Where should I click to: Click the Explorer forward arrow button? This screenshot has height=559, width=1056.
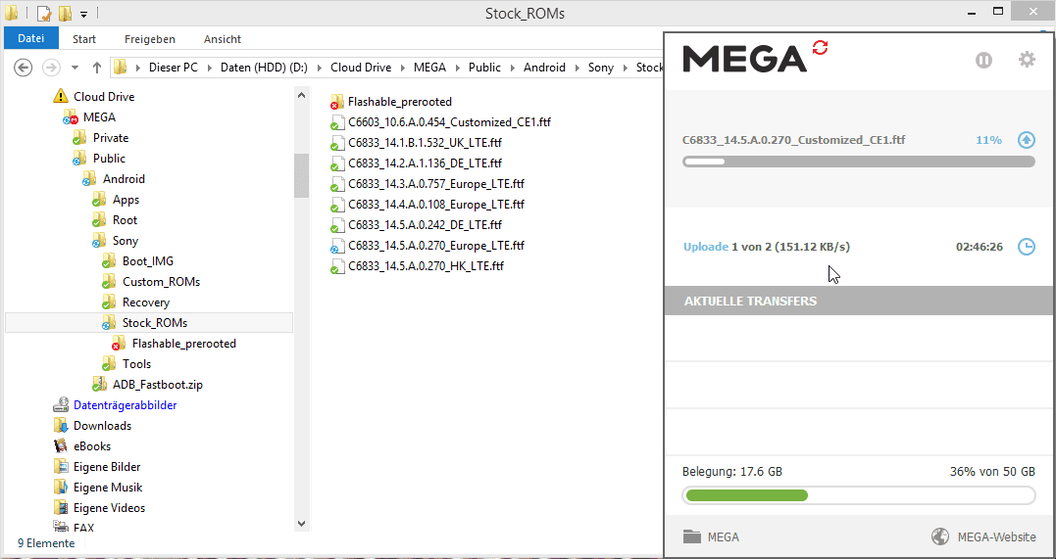click(x=51, y=68)
